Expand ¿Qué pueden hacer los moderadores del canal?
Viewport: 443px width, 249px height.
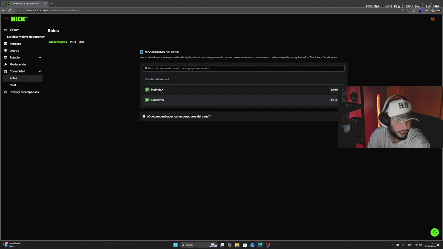[x=239, y=117]
